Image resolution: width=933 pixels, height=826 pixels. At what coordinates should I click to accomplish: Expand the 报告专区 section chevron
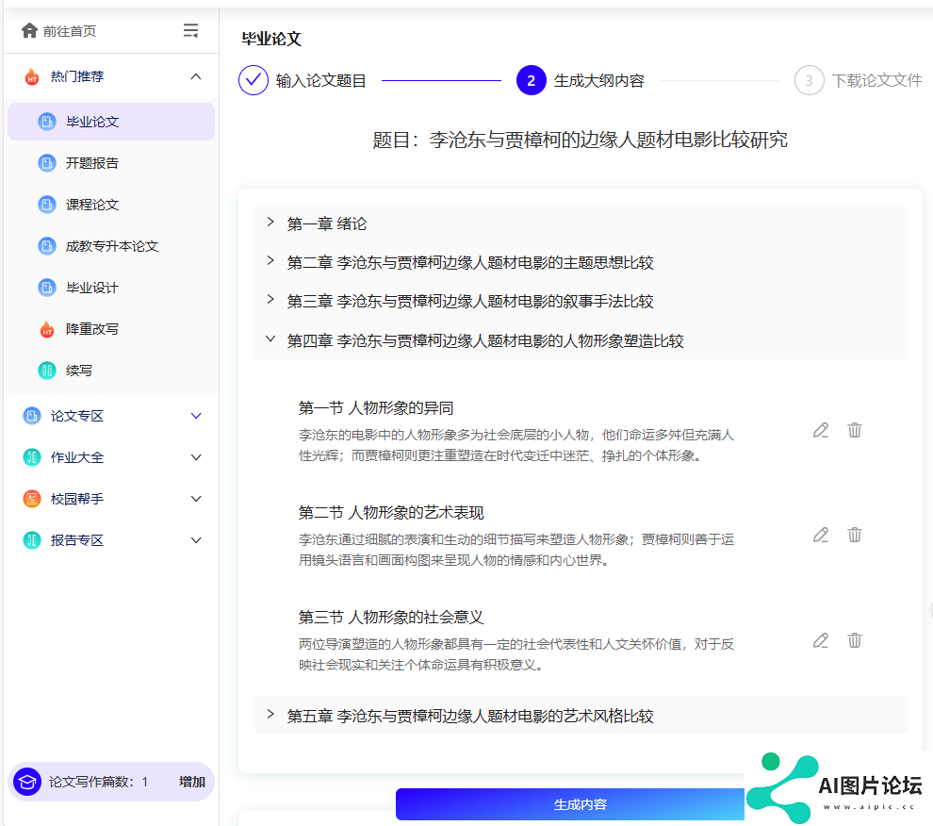[196, 540]
